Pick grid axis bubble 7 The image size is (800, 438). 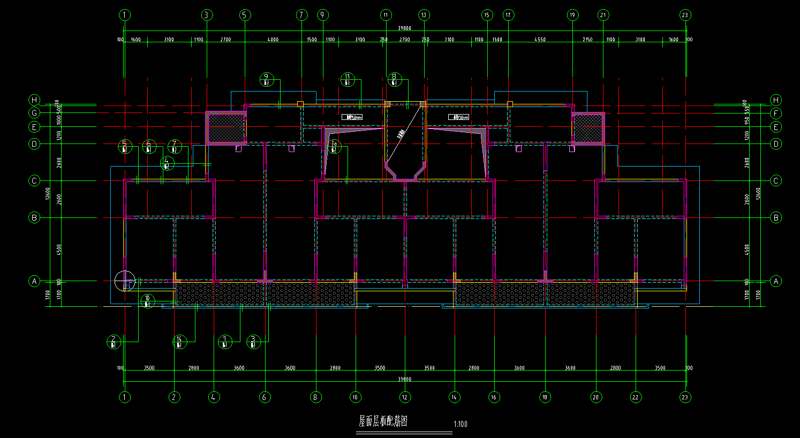click(x=301, y=15)
